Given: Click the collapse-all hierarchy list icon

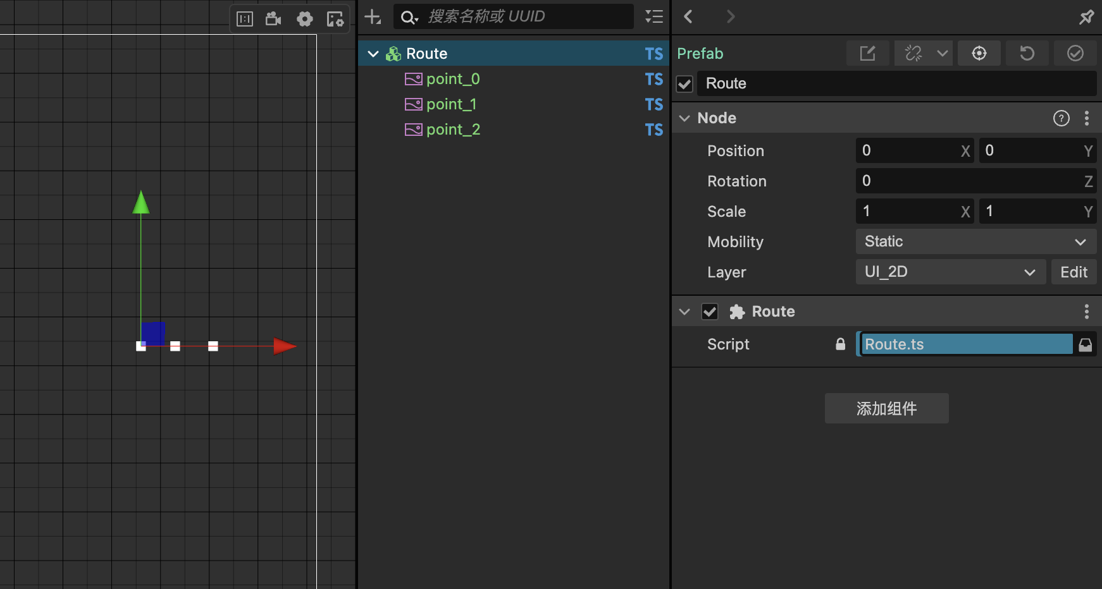Looking at the screenshot, I should 654,16.
